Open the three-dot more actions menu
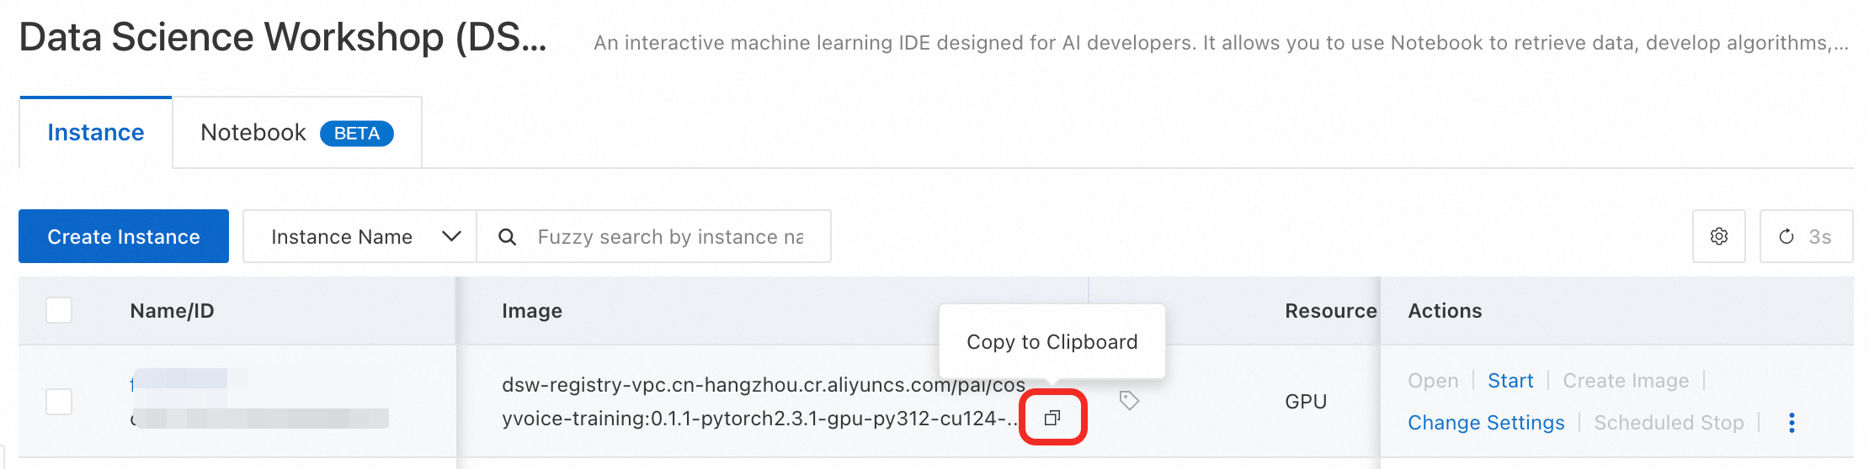 click(1792, 423)
